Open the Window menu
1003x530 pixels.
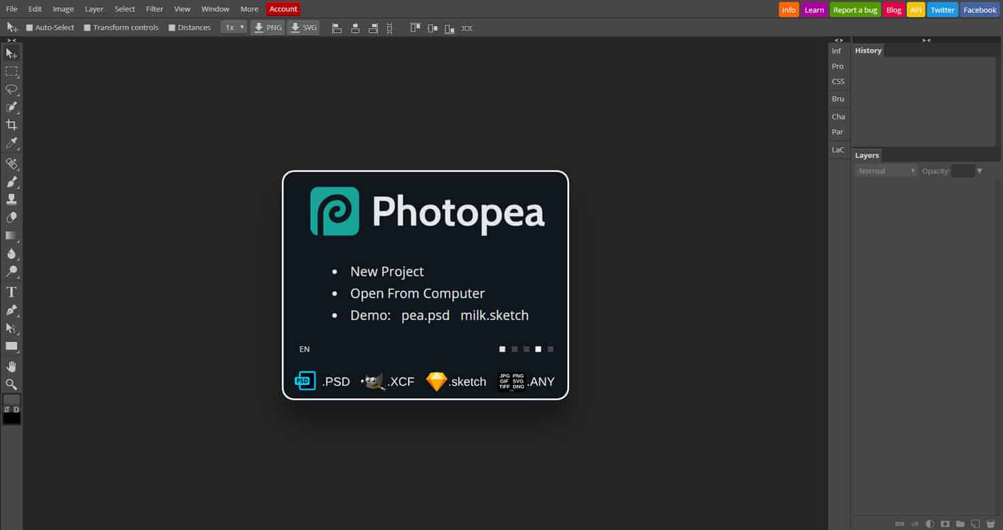coord(215,9)
